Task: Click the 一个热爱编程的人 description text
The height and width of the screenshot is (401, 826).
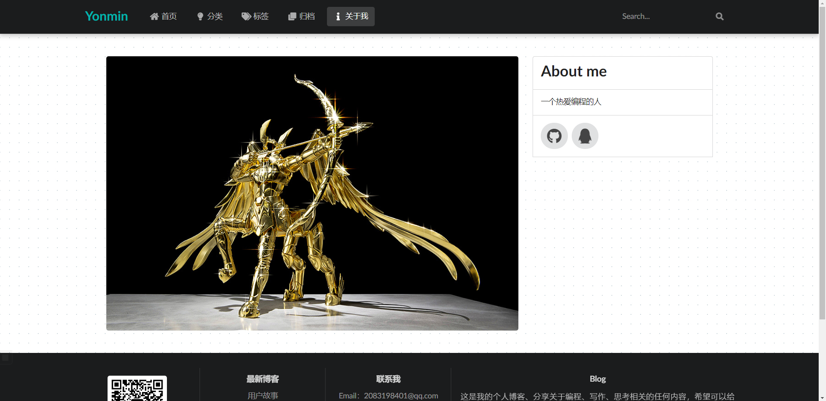Action: (x=571, y=102)
